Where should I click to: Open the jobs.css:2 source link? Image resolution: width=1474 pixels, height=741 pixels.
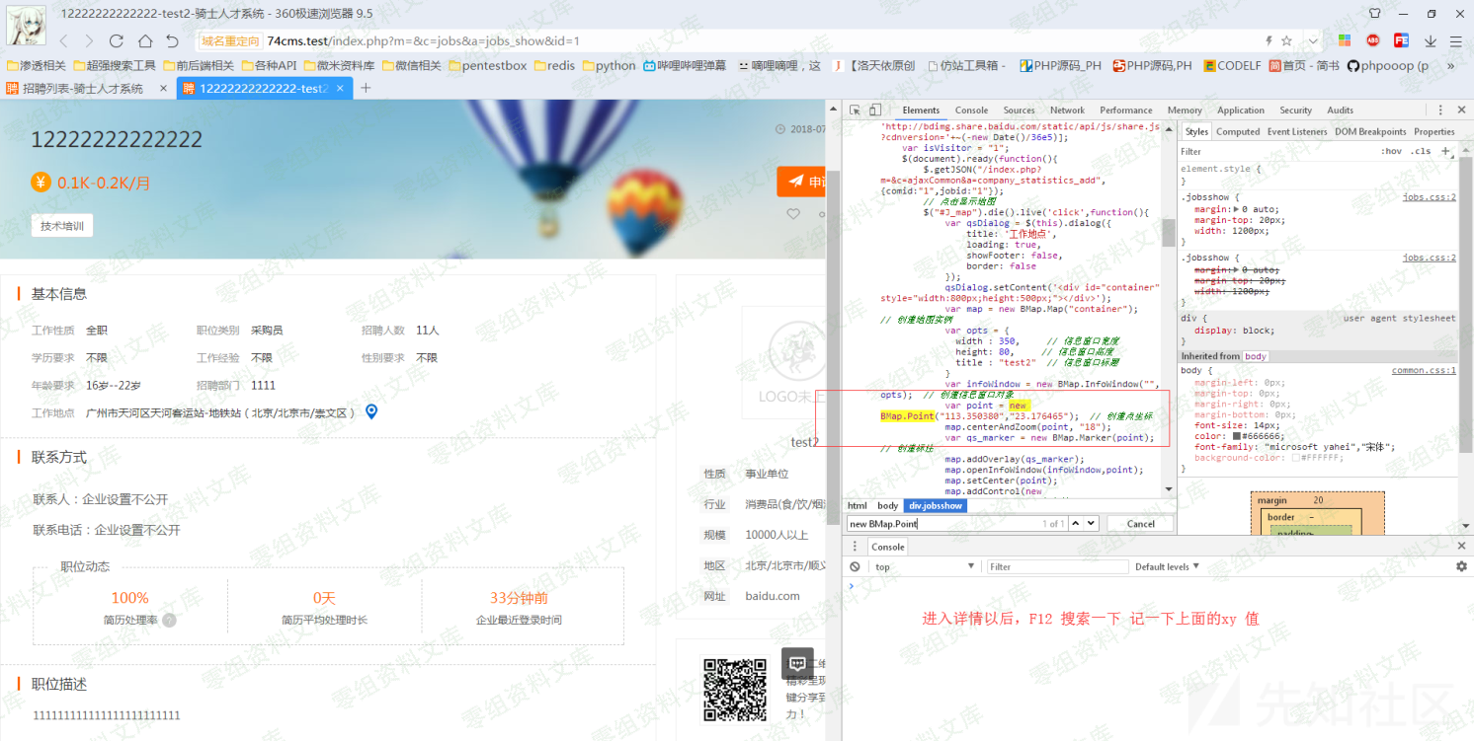[1429, 197]
